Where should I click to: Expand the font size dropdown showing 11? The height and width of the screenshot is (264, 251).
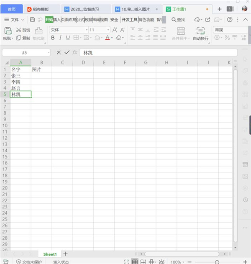[x=108, y=30]
